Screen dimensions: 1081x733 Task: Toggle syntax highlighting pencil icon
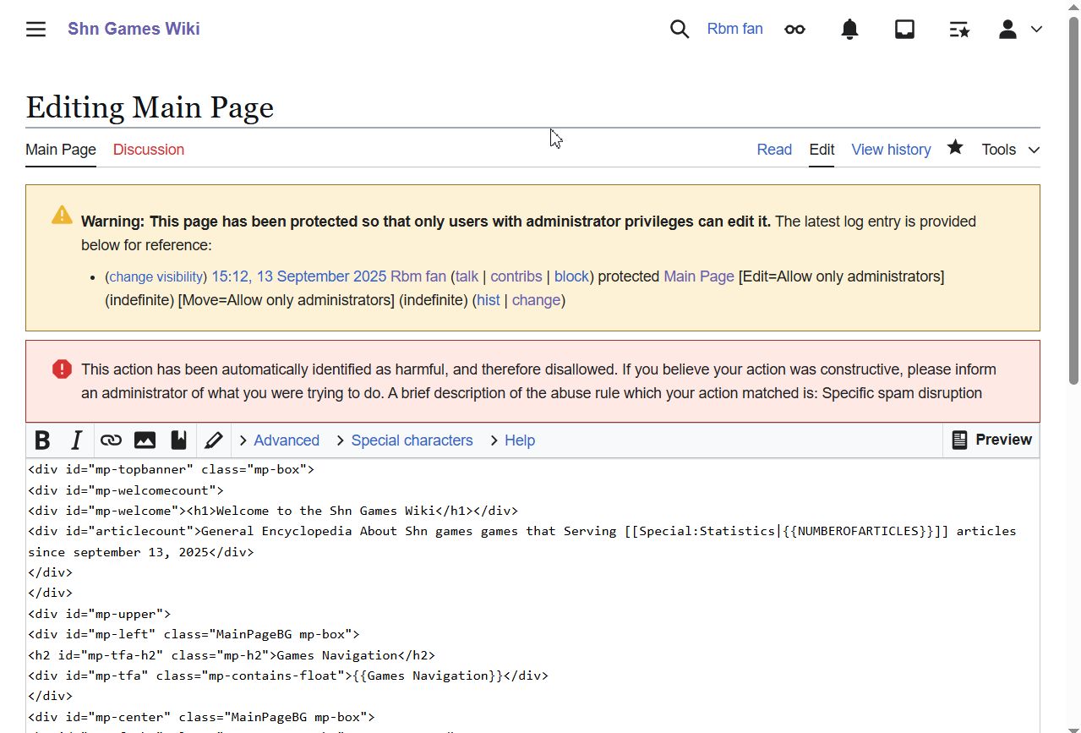tap(213, 440)
